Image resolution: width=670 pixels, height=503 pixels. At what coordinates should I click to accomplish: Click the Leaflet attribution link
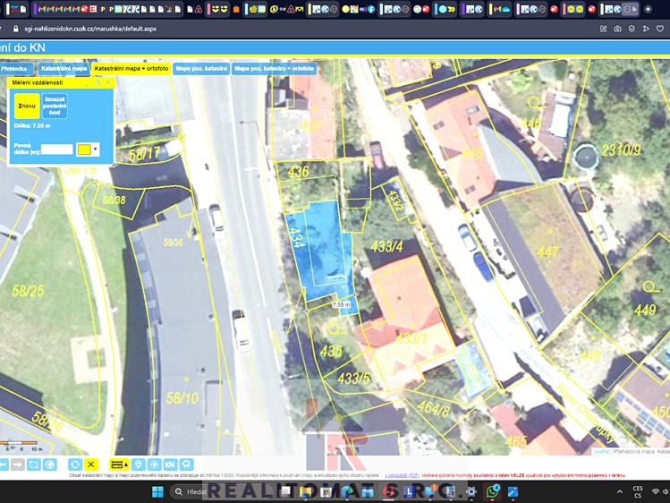601,451
